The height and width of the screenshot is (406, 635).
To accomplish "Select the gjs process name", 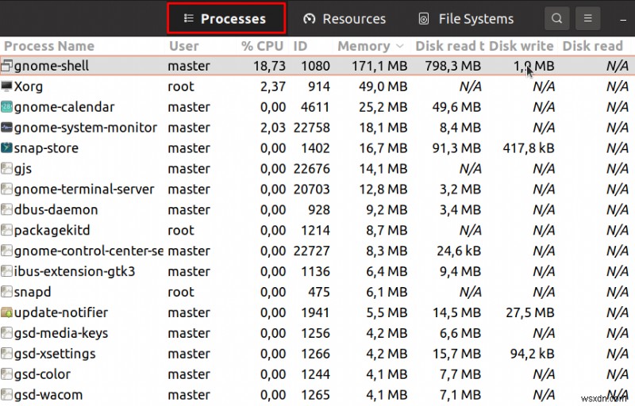I will pos(23,169).
